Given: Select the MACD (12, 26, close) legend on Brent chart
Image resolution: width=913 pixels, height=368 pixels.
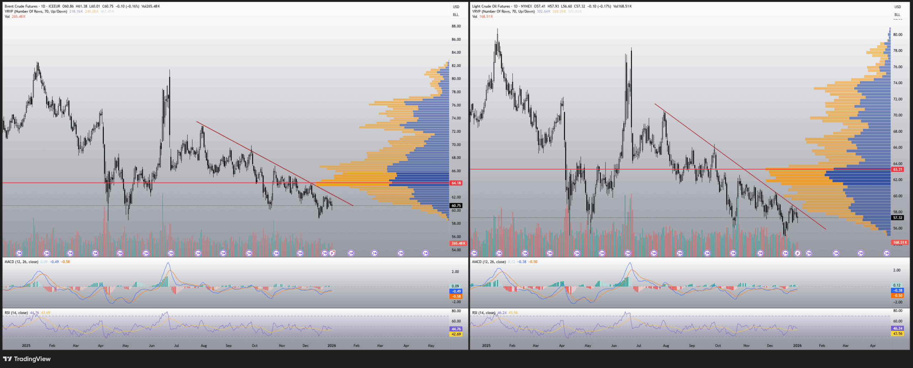Looking at the screenshot, I should [21, 262].
